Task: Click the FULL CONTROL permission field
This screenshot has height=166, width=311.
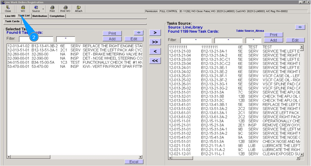Action: (169, 11)
